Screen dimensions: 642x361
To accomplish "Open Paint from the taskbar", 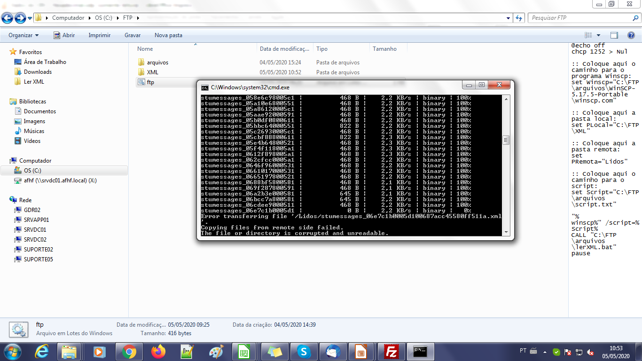I will tap(216, 351).
